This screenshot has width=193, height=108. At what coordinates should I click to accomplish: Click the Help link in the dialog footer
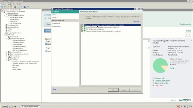[54, 89]
